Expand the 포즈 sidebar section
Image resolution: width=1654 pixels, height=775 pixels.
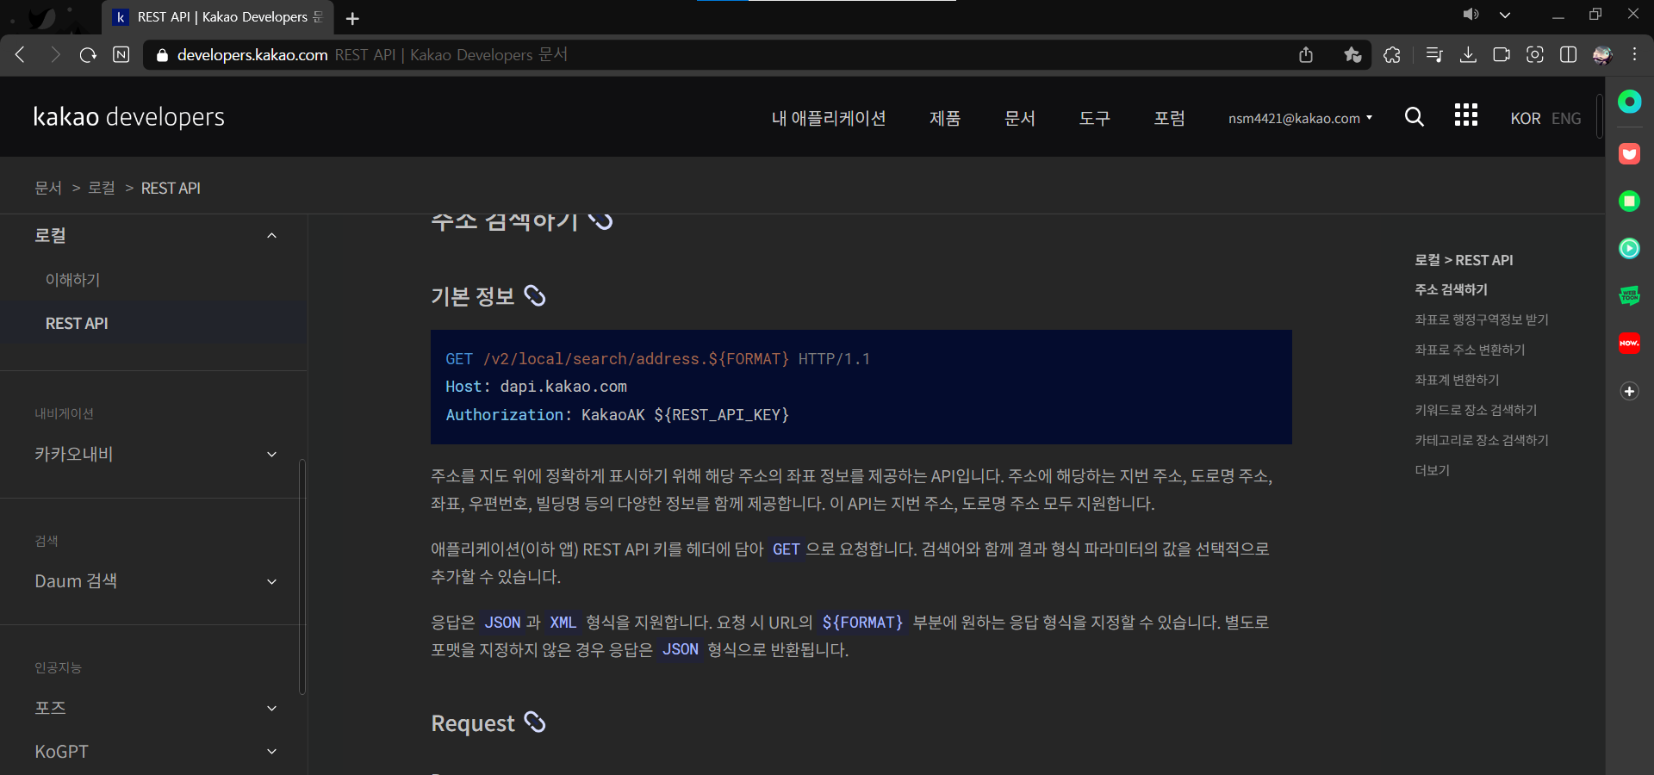pyautogui.click(x=271, y=709)
